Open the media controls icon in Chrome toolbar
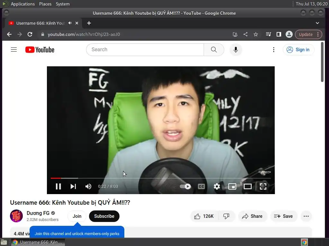 point(268,34)
